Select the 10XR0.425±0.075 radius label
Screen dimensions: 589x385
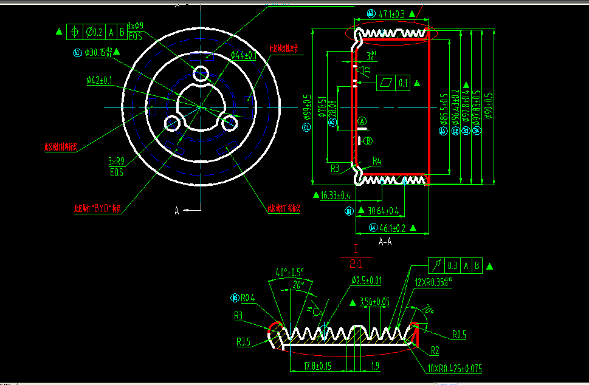tap(455, 369)
